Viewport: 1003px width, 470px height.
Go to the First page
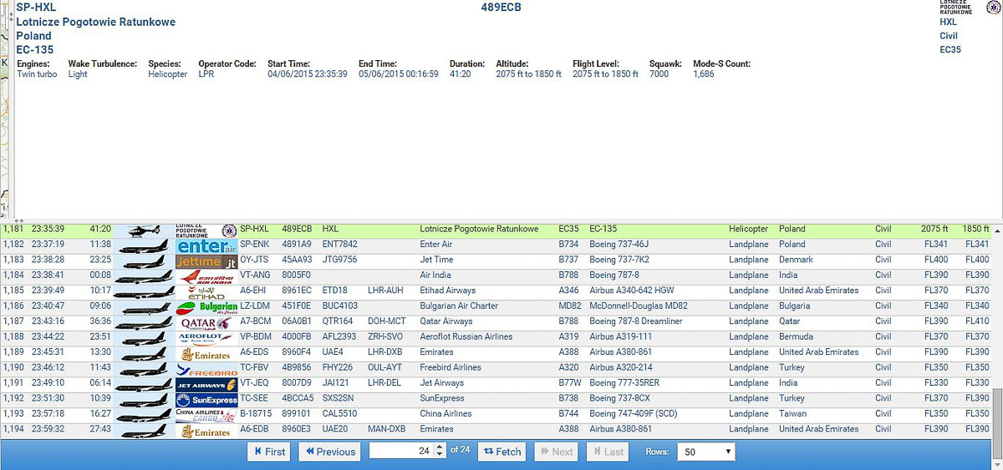click(x=268, y=452)
